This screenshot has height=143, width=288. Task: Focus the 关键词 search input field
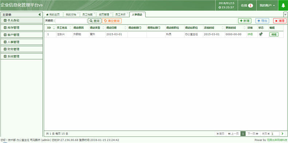pyautogui.click(x=71, y=21)
